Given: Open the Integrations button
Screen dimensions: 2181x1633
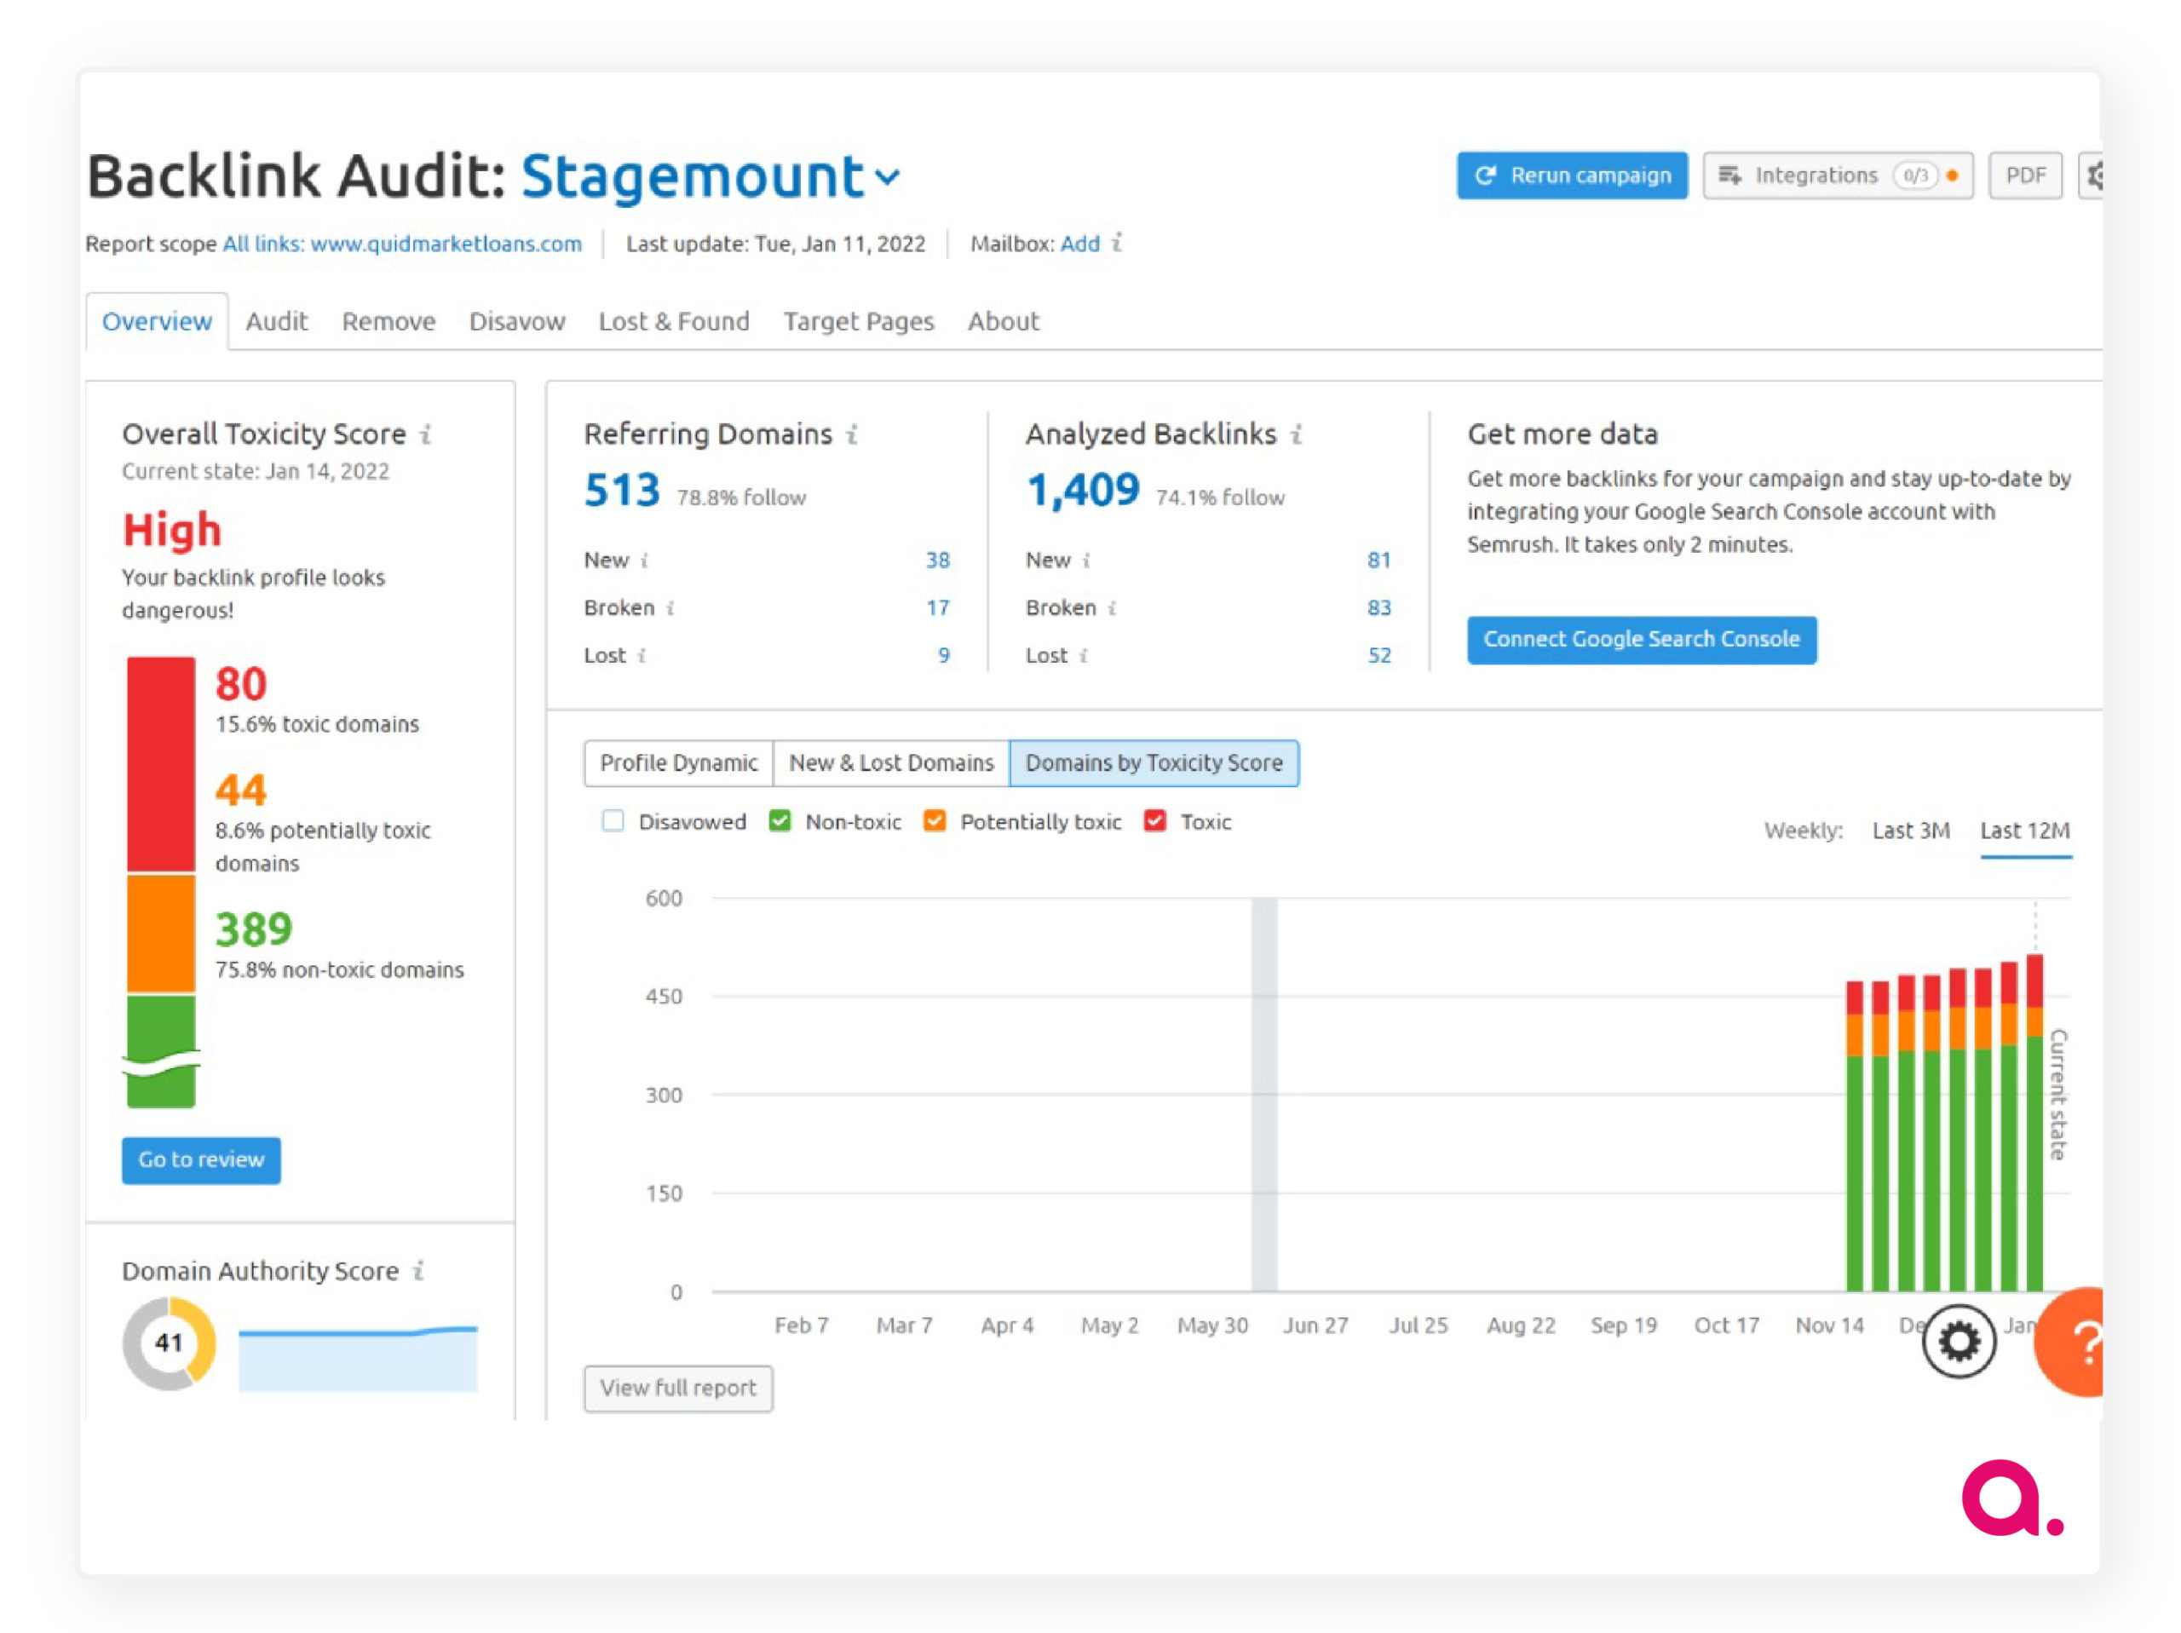Looking at the screenshot, I should [x=1838, y=175].
